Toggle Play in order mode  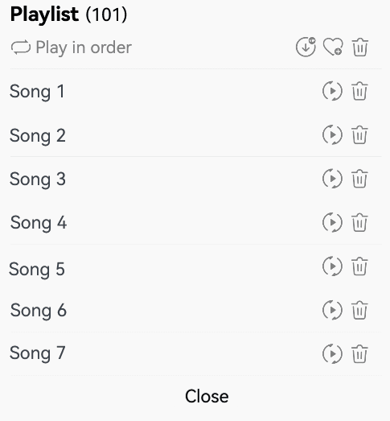(72, 47)
